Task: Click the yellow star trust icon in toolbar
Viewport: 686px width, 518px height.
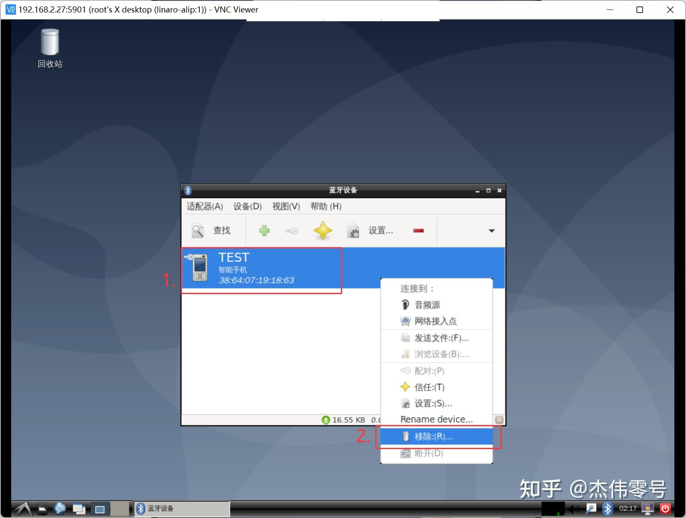Action: coord(323,230)
